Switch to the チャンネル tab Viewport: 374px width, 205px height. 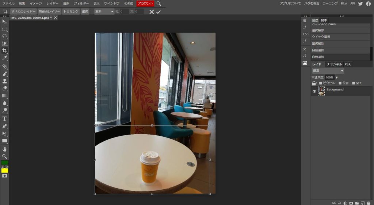(335, 64)
